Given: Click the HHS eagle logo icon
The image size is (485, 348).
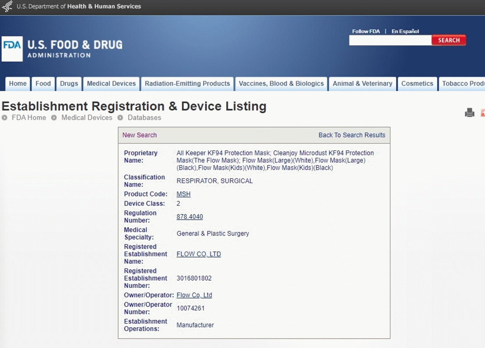Looking at the screenshot, I should coord(7,7).
